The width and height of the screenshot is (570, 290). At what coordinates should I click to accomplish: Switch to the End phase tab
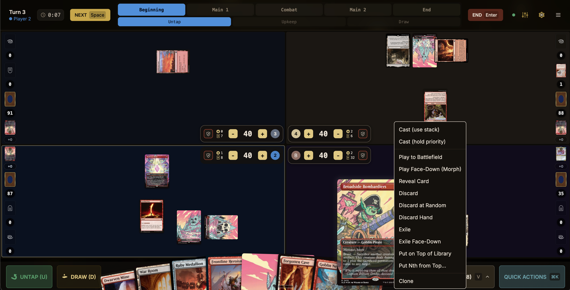point(426,10)
